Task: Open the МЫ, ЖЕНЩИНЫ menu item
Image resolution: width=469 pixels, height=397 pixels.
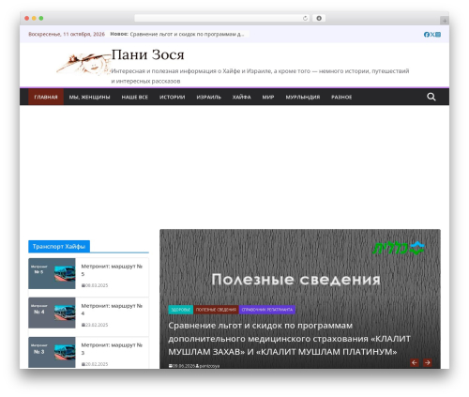Action: point(89,97)
